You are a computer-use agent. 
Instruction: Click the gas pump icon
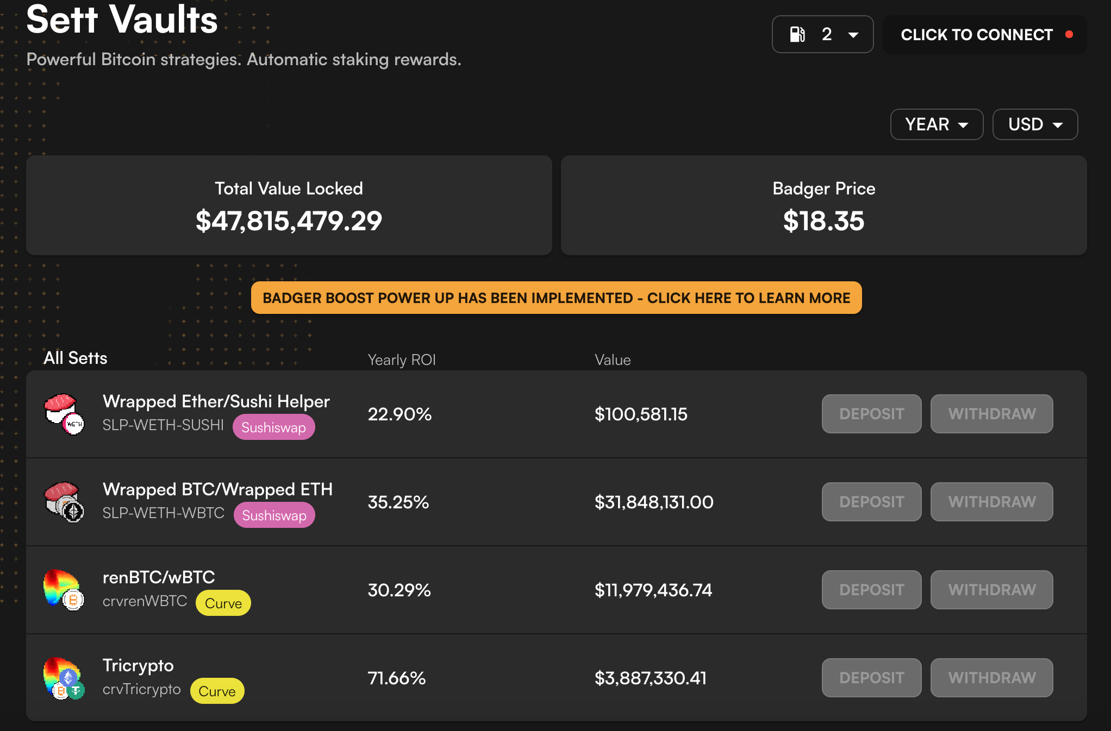[x=797, y=34]
